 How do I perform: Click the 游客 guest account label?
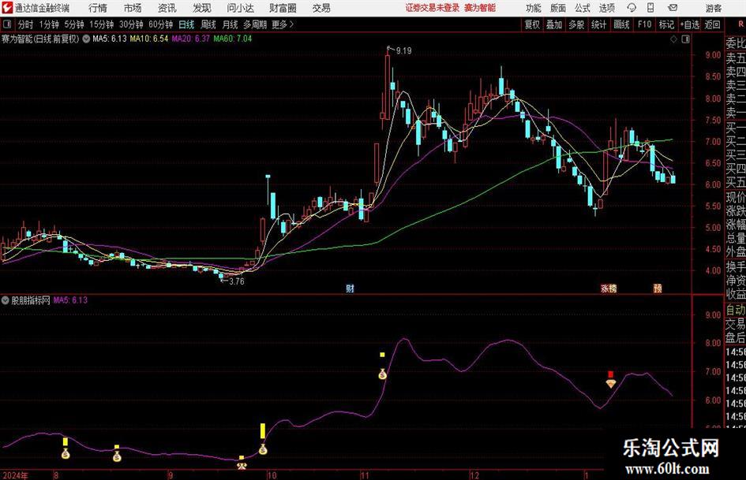tap(713, 8)
